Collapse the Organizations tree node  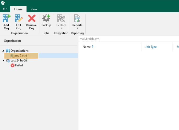coord(3,51)
